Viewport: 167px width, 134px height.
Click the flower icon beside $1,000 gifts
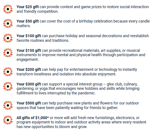point(8,120)
